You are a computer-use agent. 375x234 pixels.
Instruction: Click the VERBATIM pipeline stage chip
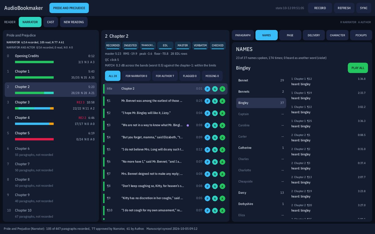(x=200, y=46)
